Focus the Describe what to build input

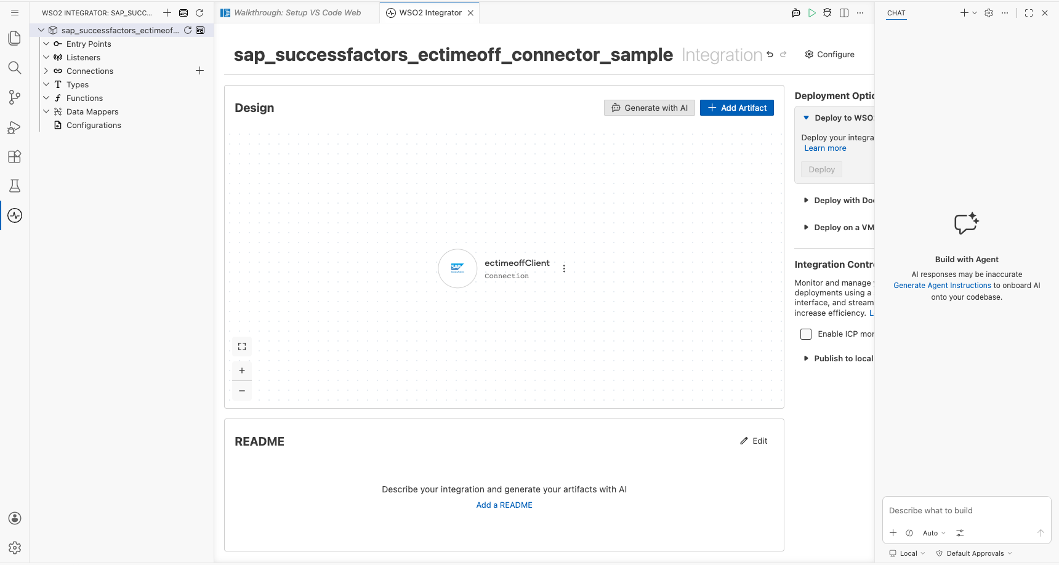tap(967, 510)
